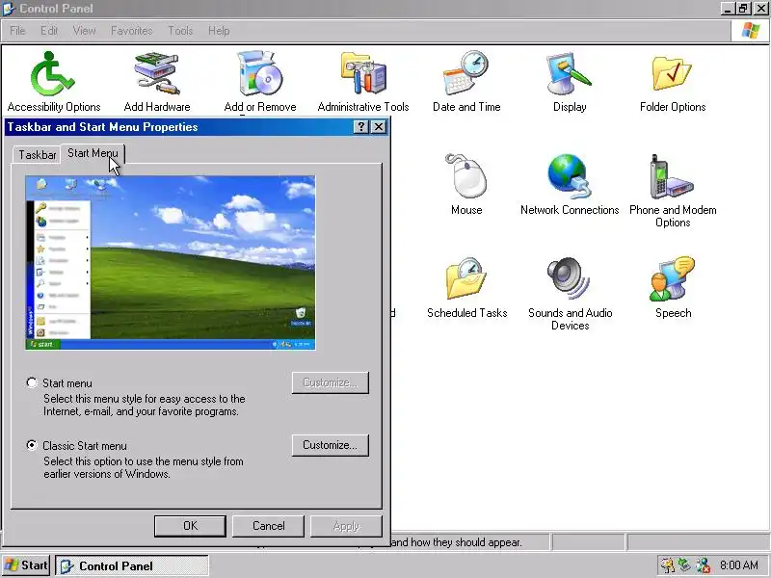
Task: Open the Favorites menu
Action: [131, 31]
